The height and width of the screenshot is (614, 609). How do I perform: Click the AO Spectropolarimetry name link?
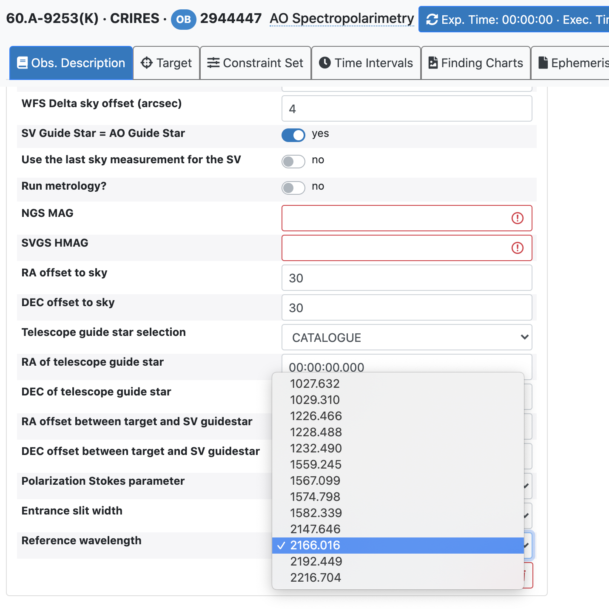[341, 19]
